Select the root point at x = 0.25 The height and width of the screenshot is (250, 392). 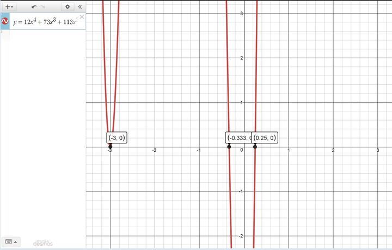click(x=255, y=147)
